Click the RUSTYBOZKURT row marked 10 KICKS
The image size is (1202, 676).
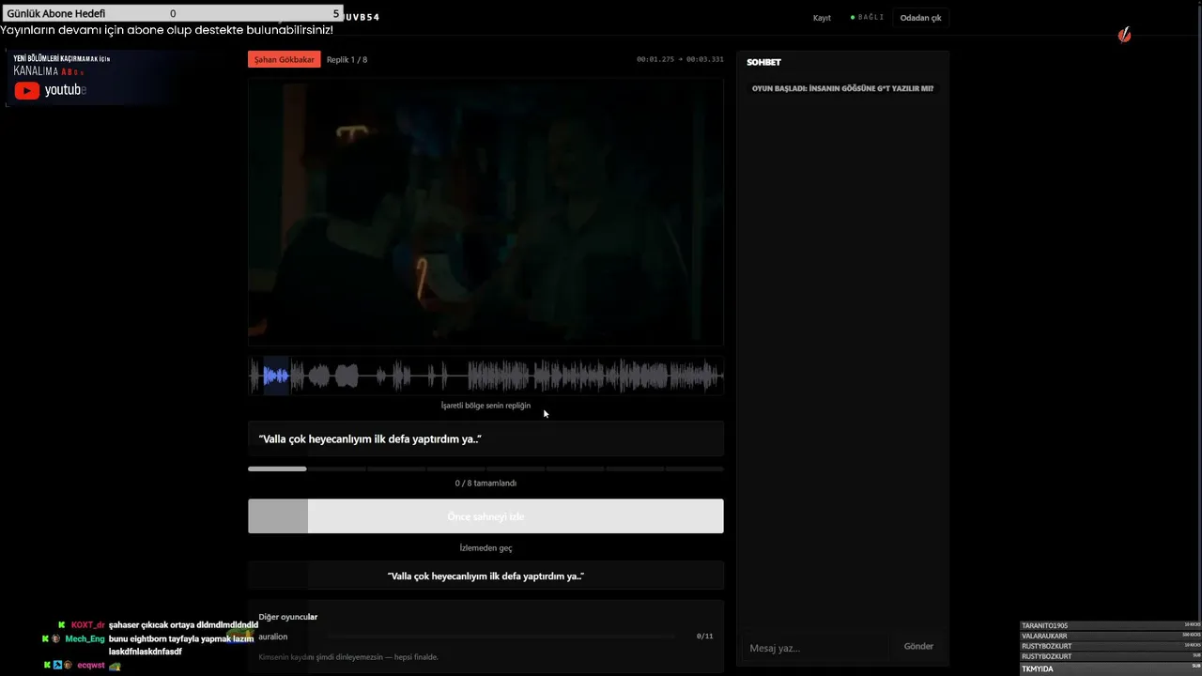point(1111,646)
